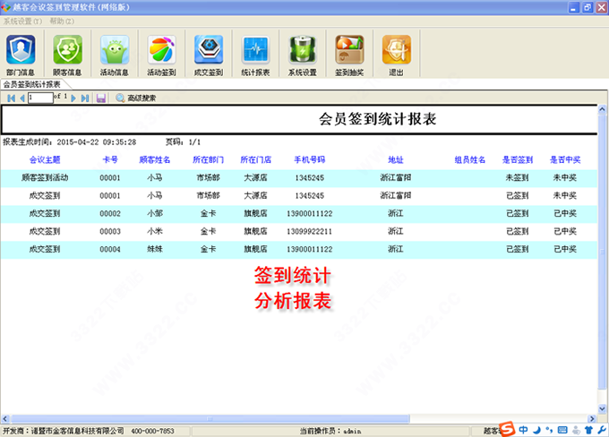Image resolution: width=609 pixels, height=437 pixels.
Task: Select the 会员签到统计报表 tab
Action: coord(39,84)
